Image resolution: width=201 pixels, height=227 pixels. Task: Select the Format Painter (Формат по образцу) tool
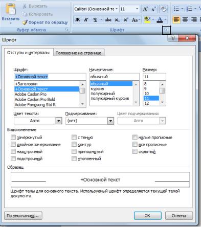45,22
